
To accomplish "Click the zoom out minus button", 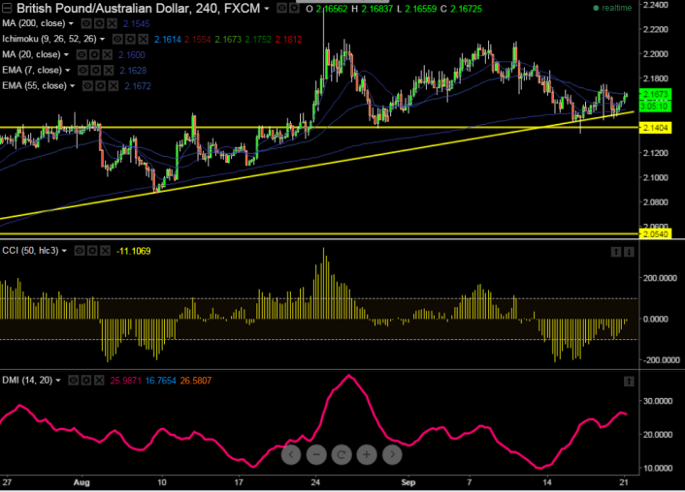I will click(316, 453).
